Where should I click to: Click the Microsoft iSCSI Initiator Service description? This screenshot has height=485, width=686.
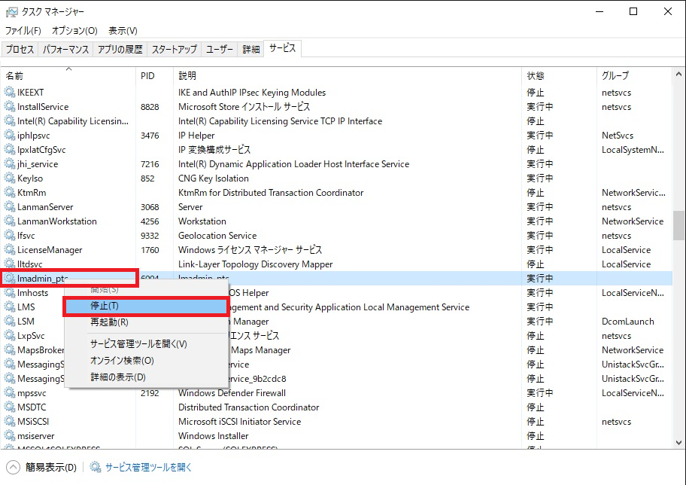(239, 422)
